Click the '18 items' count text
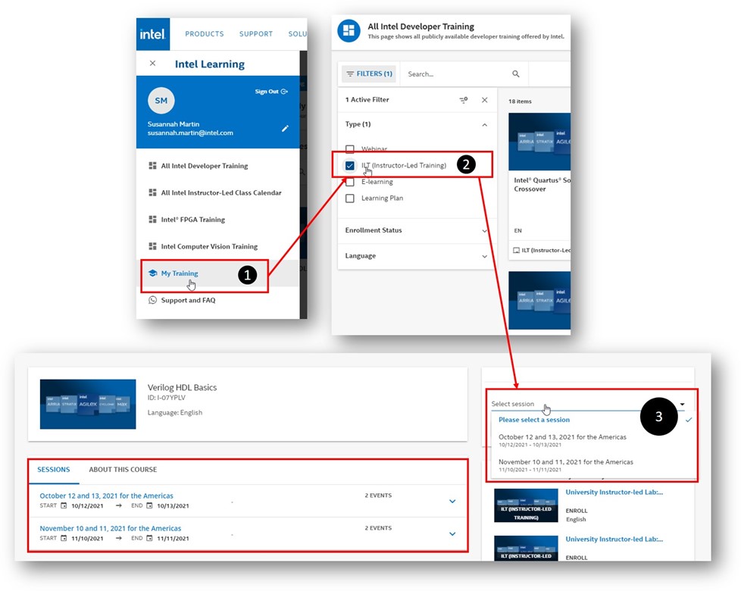Image resolution: width=741 pixels, height=591 pixels. click(520, 102)
